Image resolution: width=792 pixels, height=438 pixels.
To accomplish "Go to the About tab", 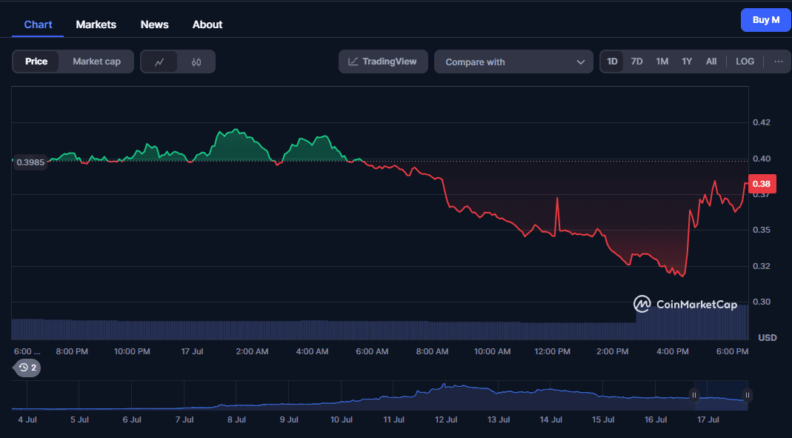I will (207, 24).
